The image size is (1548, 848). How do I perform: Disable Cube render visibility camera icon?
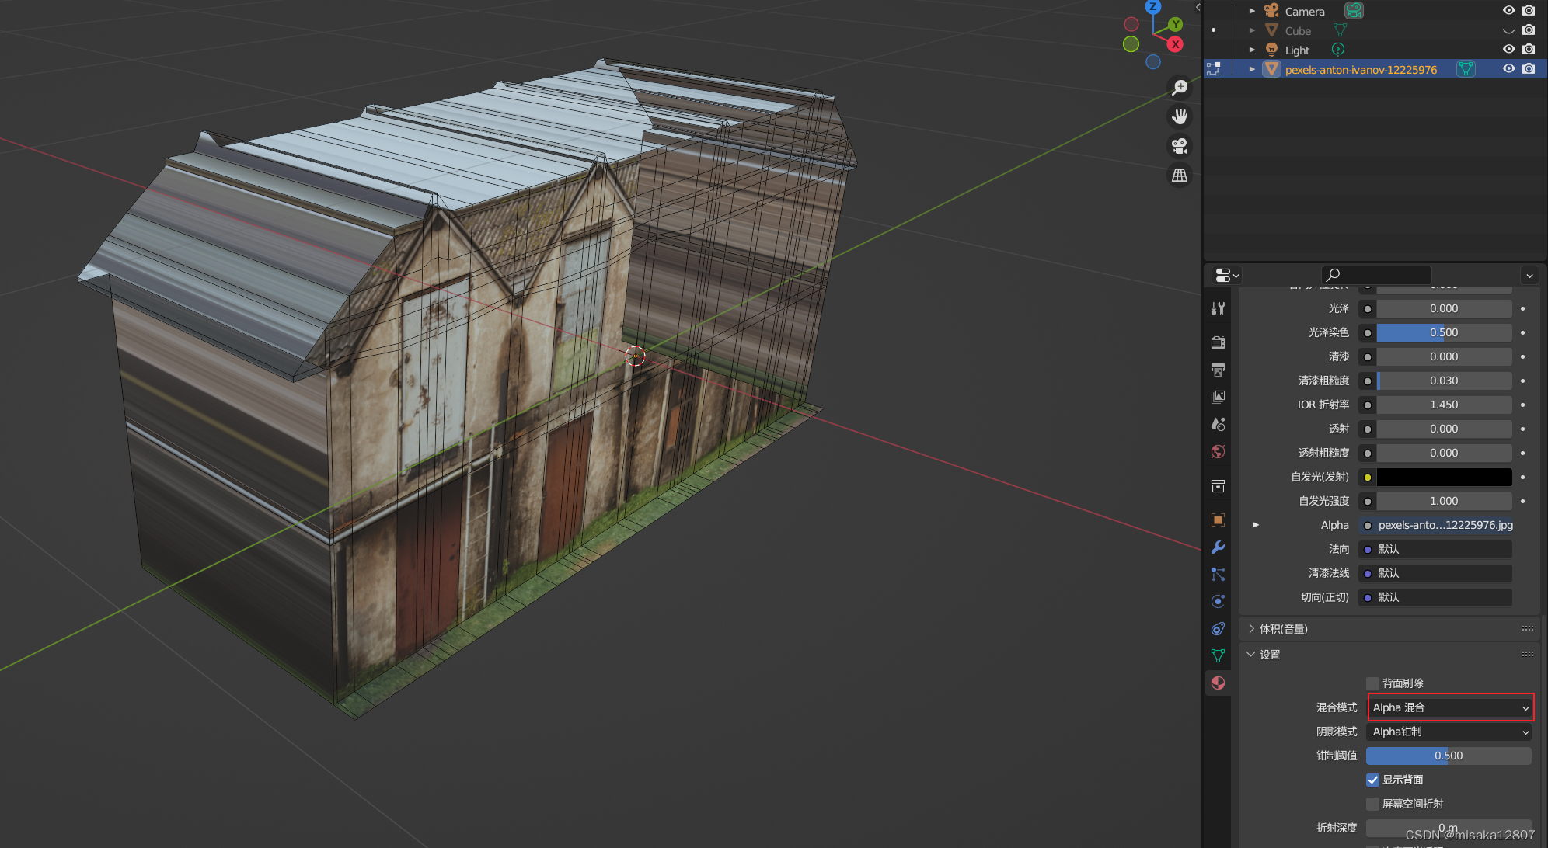pos(1529,30)
